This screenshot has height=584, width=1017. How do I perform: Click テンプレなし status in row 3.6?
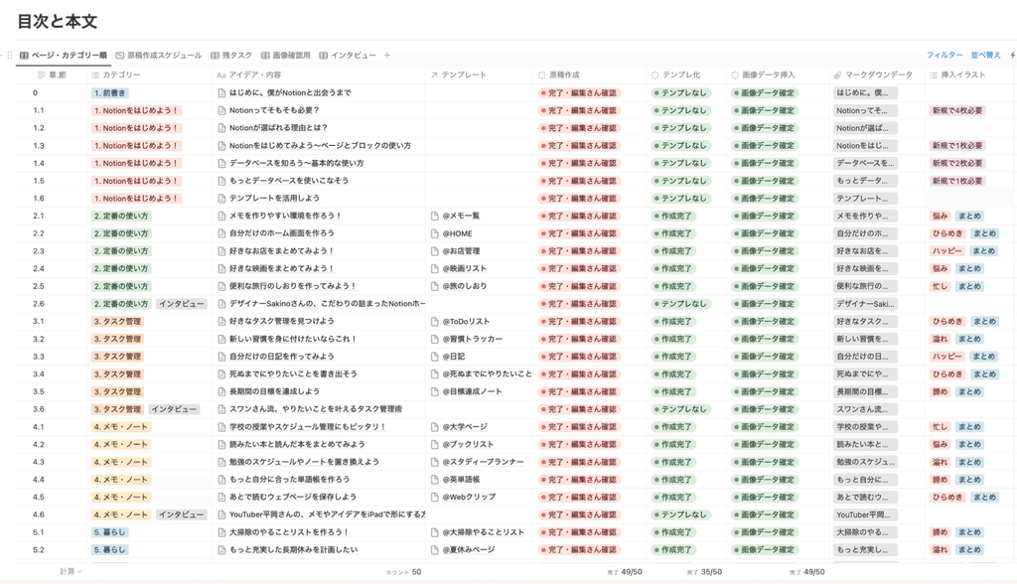coord(680,409)
